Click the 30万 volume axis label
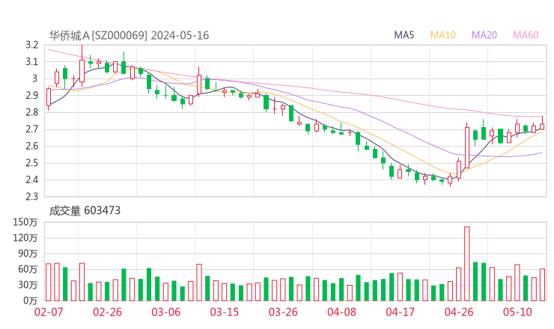Image resolution: width=554 pixels, height=329 pixels. (x=28, y=285)
